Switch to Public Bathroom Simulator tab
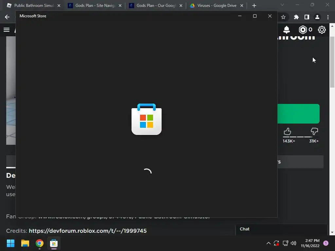The width and height of the screenshot is (335, 251). [x=34, y=6]
